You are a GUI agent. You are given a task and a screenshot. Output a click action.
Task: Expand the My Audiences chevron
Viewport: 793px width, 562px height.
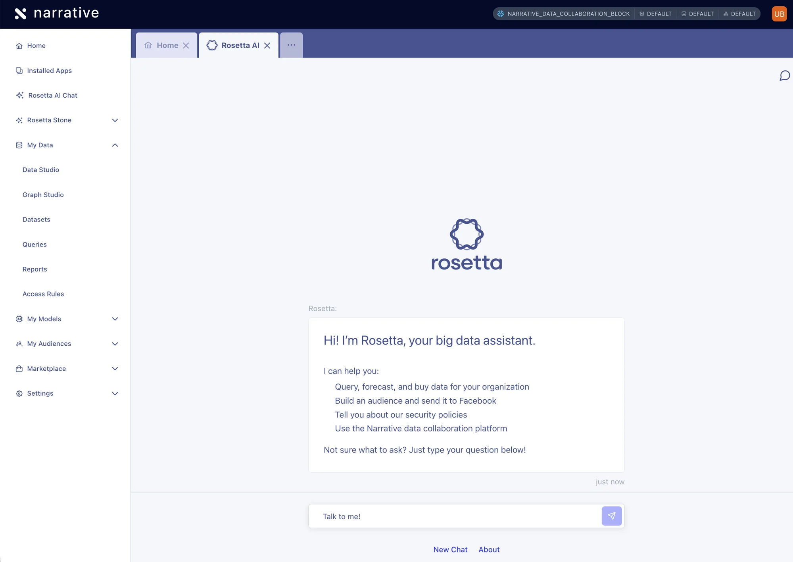click(x=115, y=344)
